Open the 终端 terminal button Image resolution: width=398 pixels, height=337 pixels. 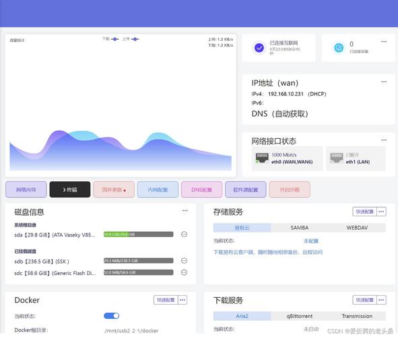(x=70, y=189)
